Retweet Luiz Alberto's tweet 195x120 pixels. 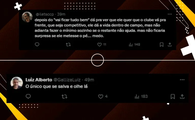click(x=64, y=96)
